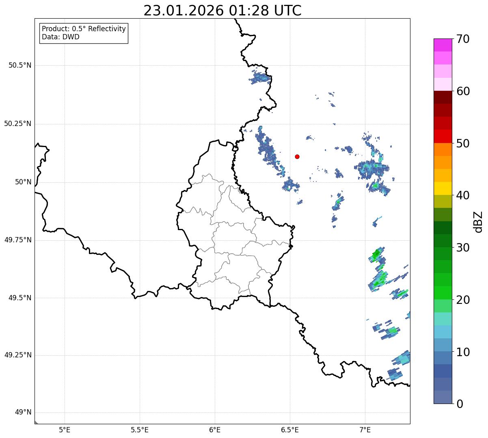The image size is (488, 438).
Task: Click the bright red colorbar segment above 50
Action: point(443,137)
